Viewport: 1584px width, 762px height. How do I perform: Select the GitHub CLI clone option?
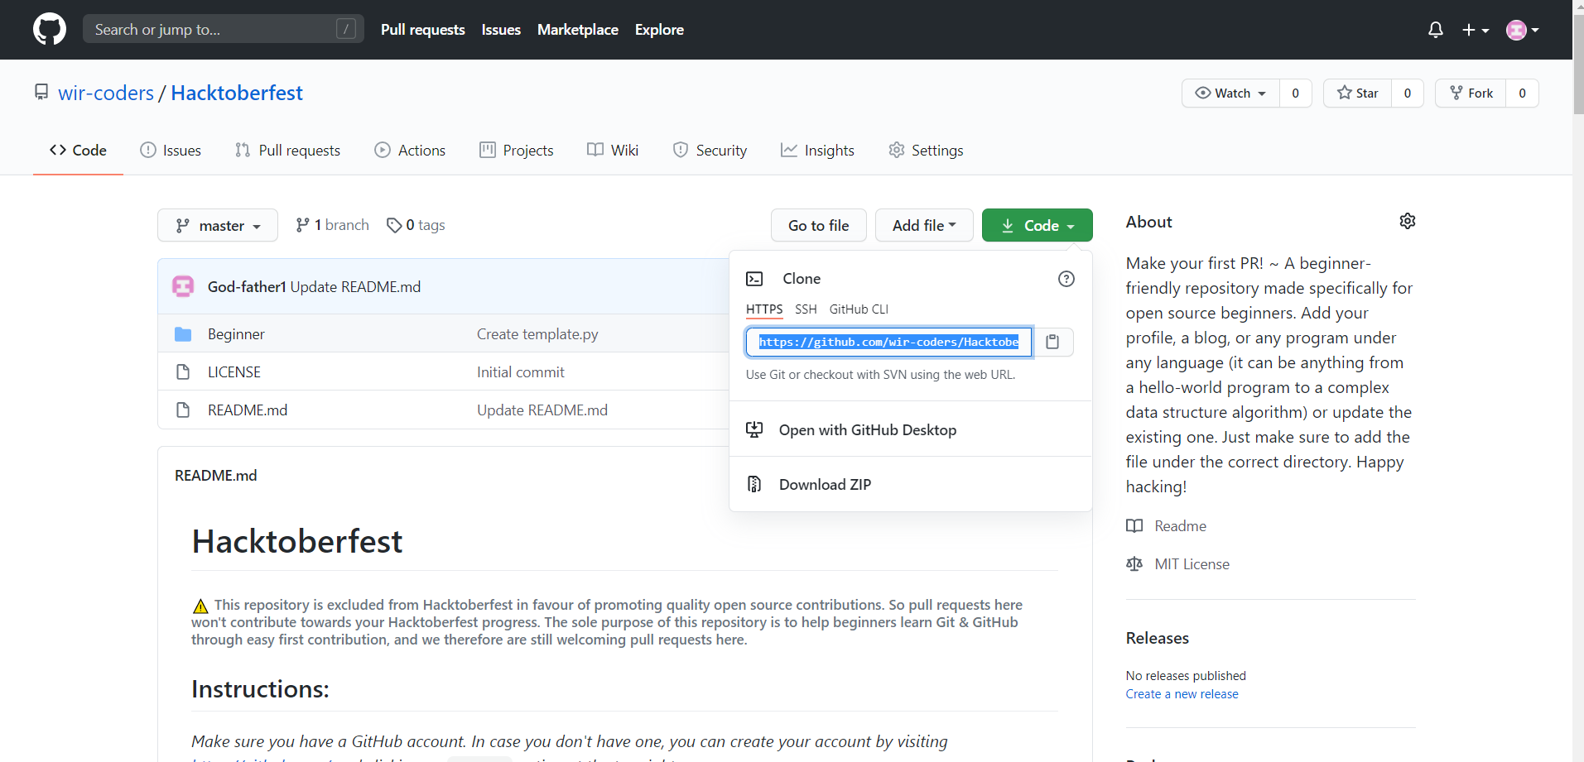click(859, 309)
